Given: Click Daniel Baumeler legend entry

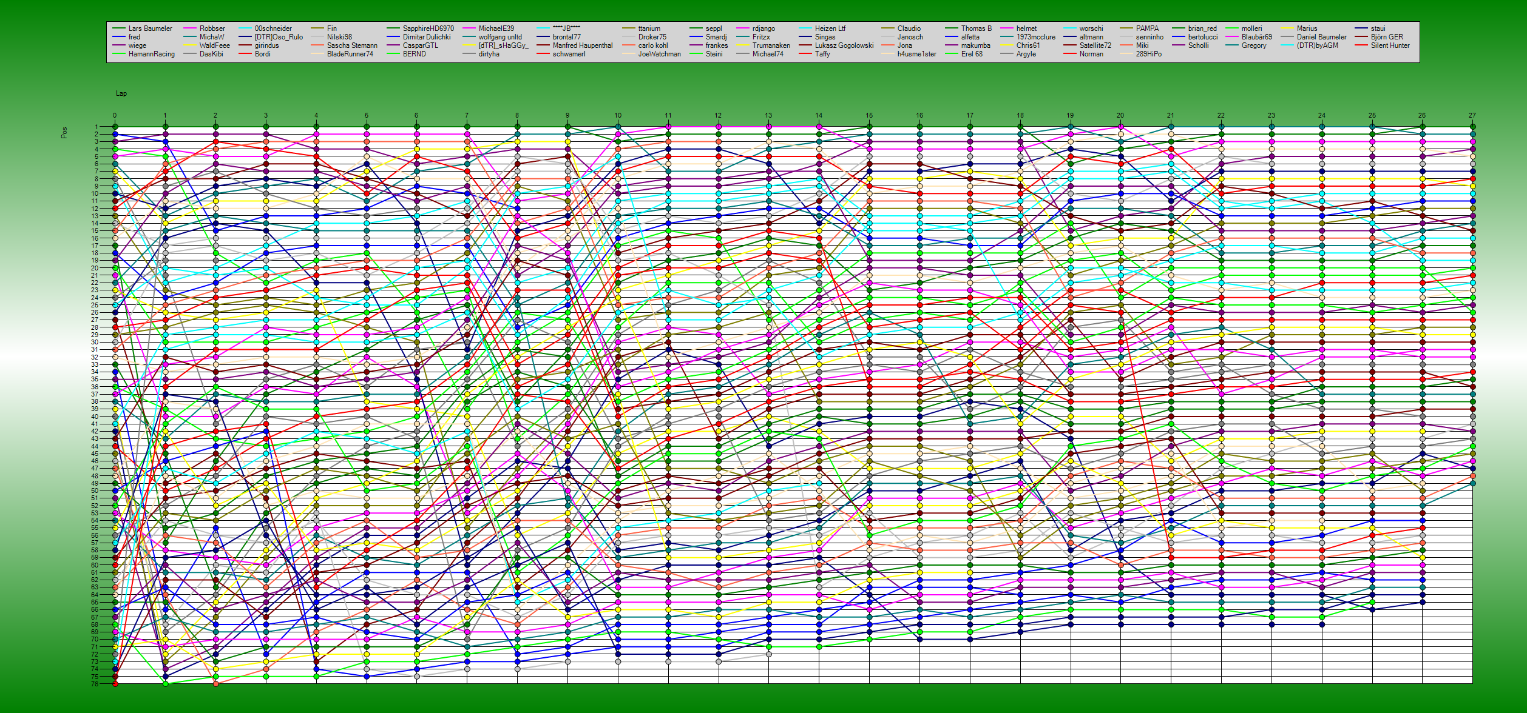Looking at the screenshot, I should click(x=1321, y=37).
